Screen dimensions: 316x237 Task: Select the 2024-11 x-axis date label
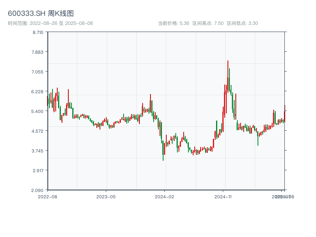tap(223, 196)
